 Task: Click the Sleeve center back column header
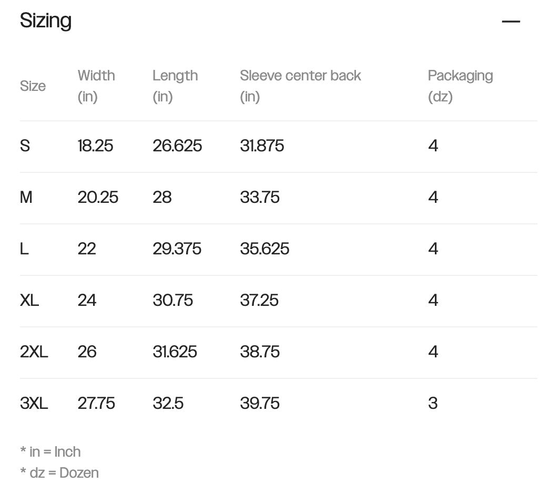300,86
